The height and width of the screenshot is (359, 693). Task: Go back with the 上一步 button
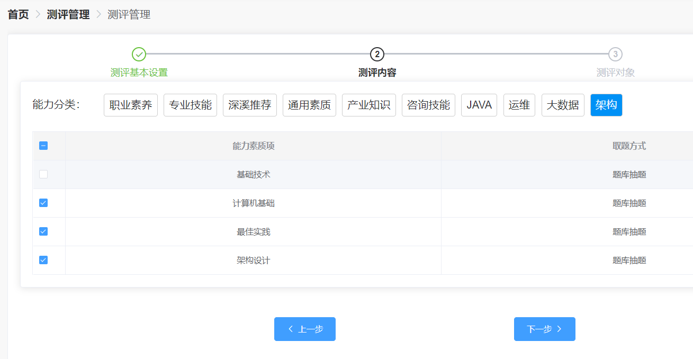tap(305, 329)
